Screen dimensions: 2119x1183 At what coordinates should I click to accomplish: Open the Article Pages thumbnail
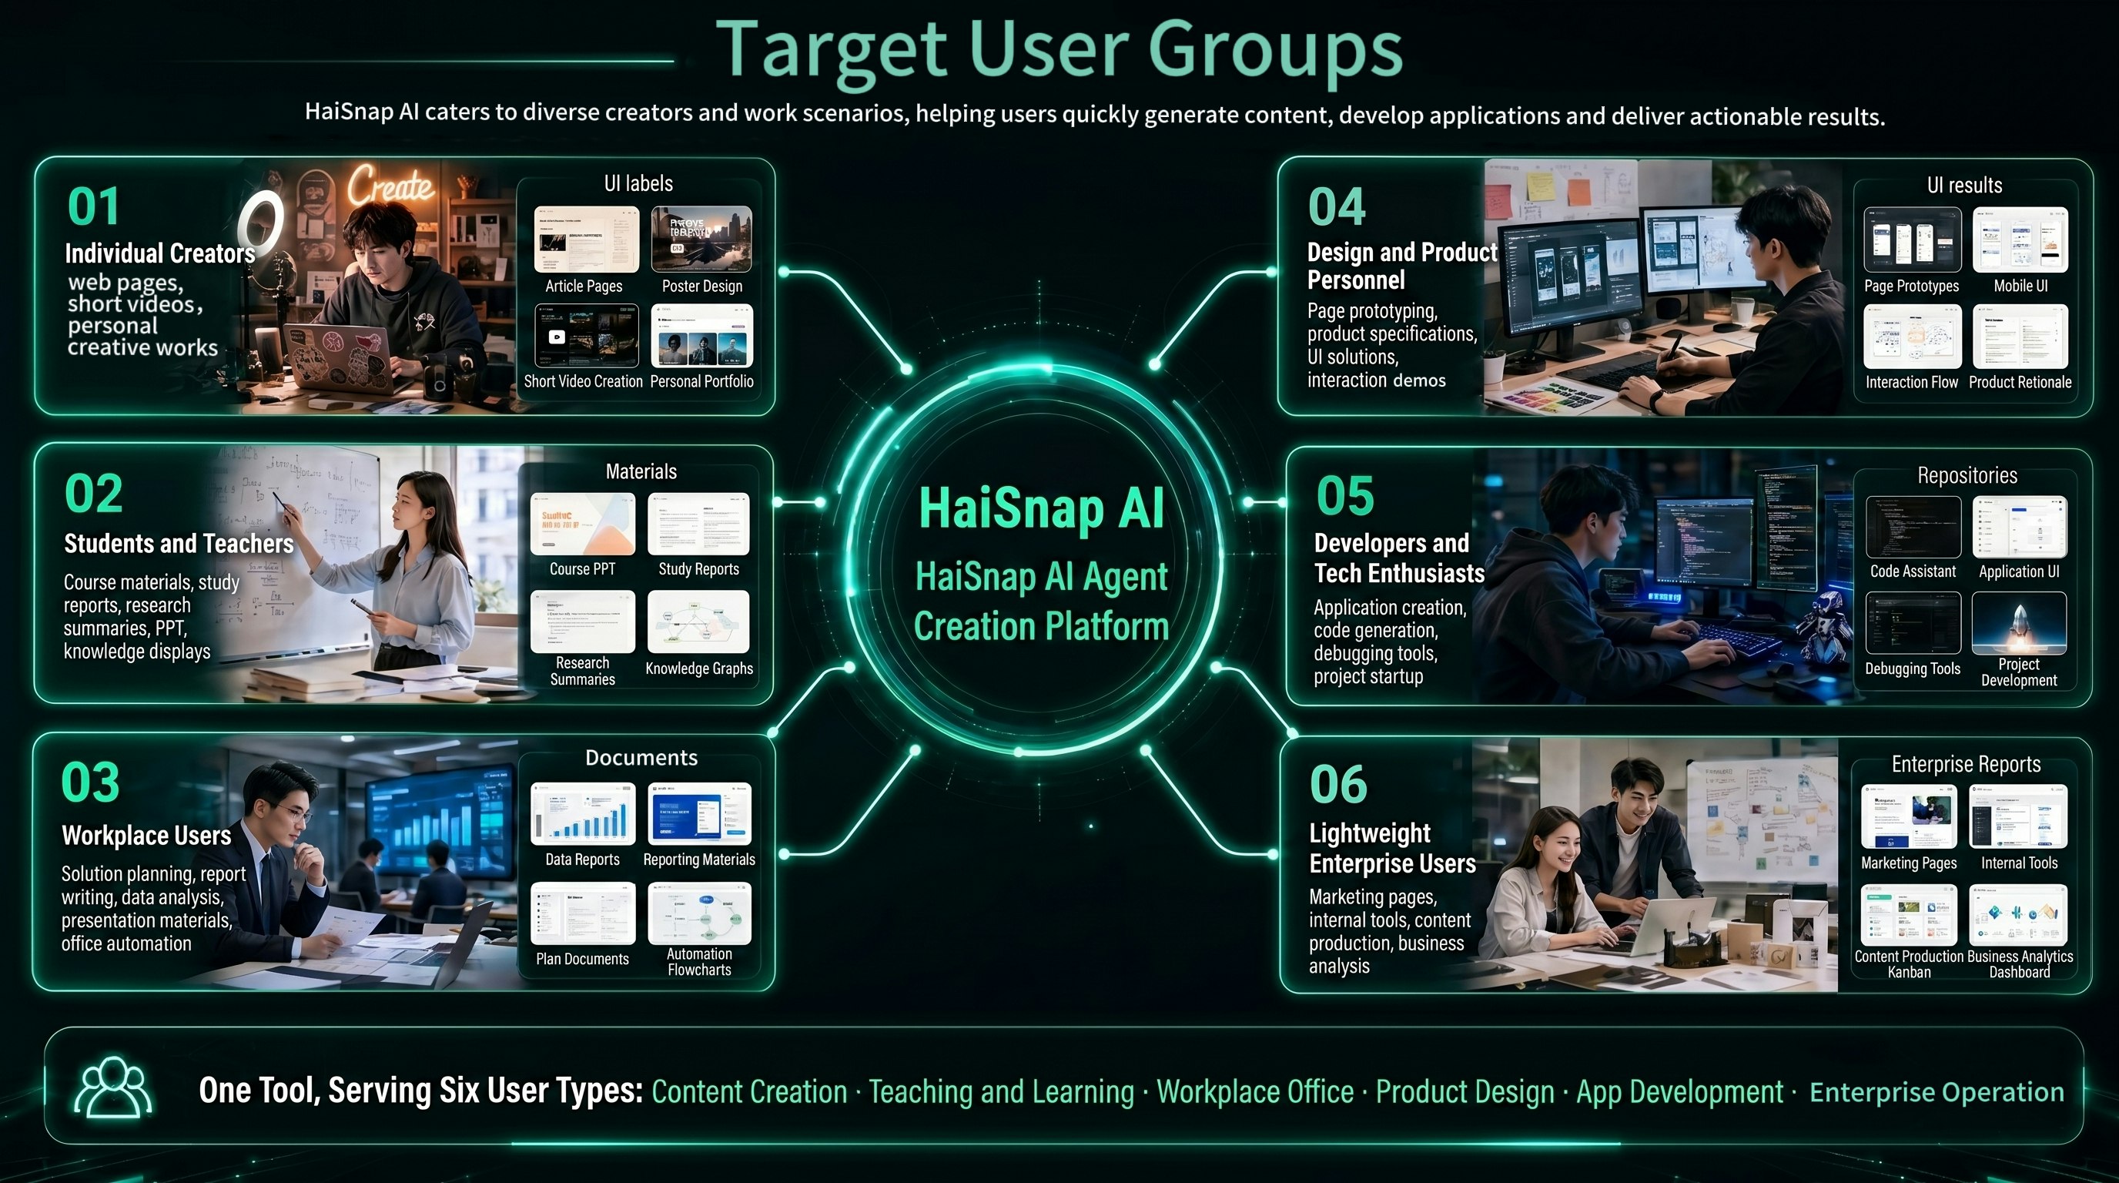pyautogui.click(x=587, y=240)
